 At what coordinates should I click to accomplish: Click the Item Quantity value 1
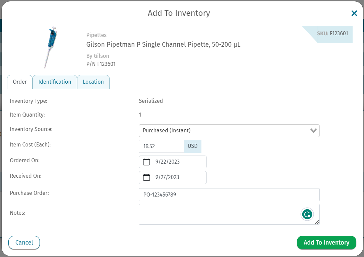pyautogui.click(x=140, y=115)
